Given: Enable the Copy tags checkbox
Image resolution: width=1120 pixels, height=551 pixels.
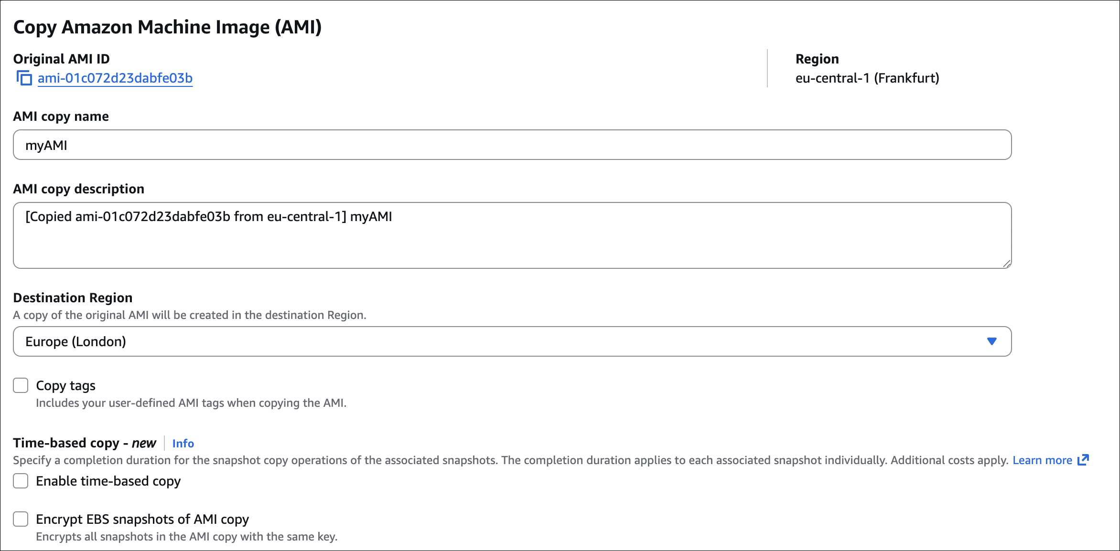Looking at the screenshot, I should pos(21,385).
